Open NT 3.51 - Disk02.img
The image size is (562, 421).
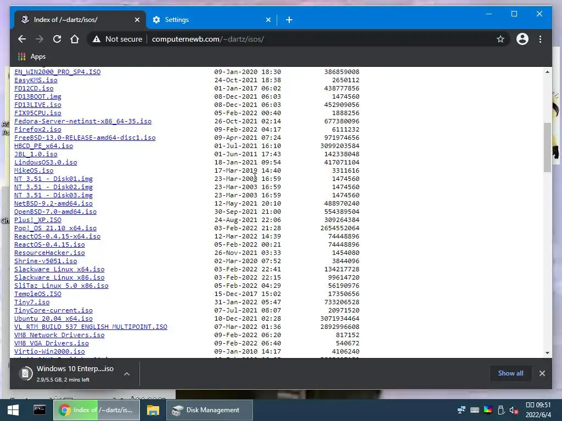click(53, 187)
